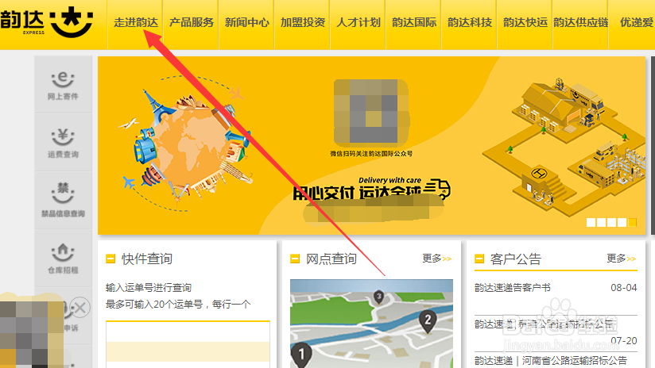Click map marker number 3

pos(378,297)
